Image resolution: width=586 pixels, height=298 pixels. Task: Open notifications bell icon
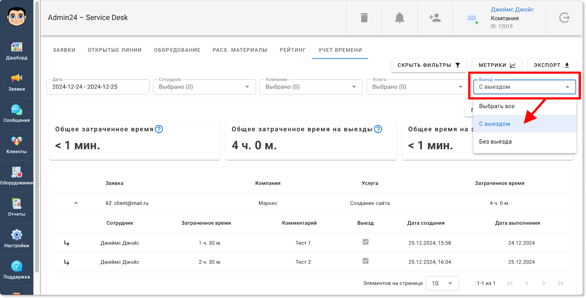[400, 18]
